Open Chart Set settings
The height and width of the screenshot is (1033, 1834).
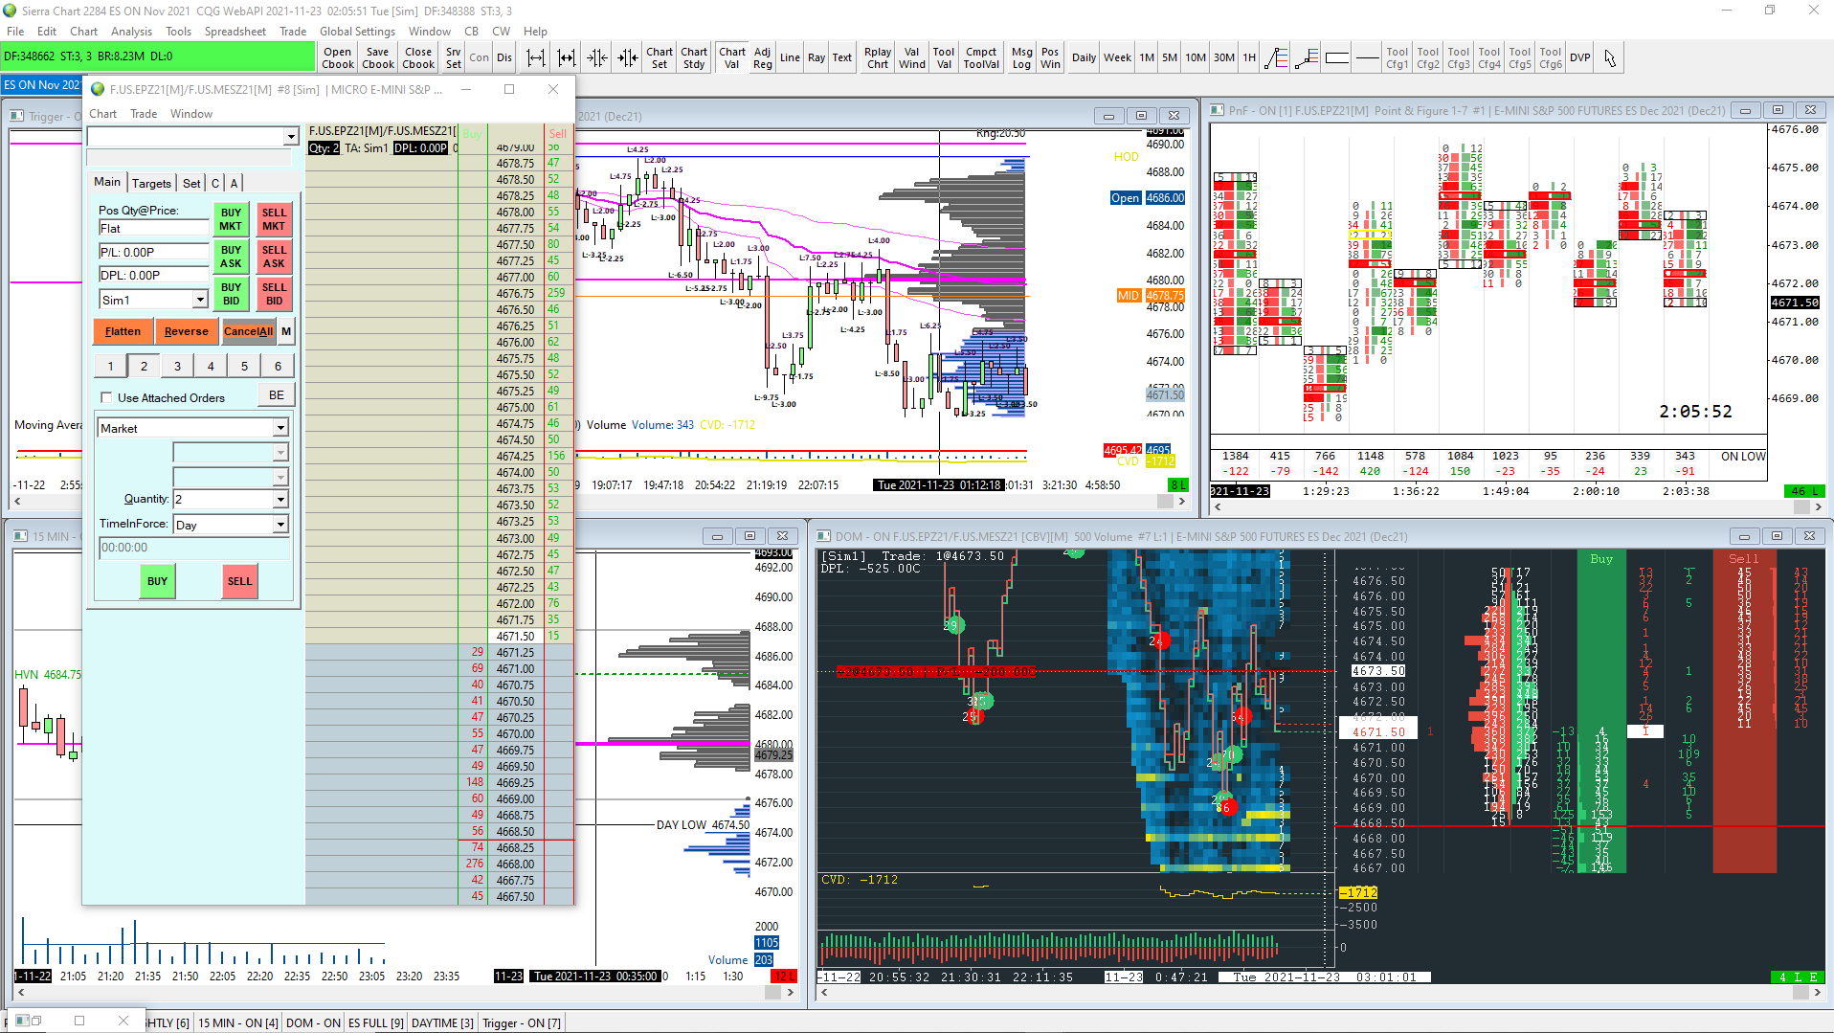tap(660, 58)
